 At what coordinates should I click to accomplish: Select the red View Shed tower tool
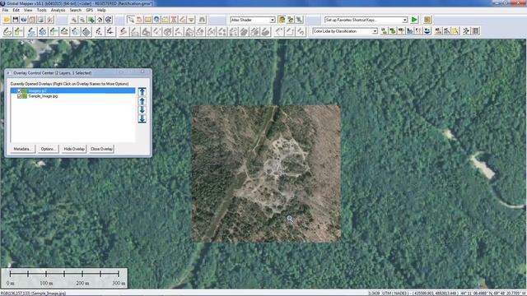[174, 20]
